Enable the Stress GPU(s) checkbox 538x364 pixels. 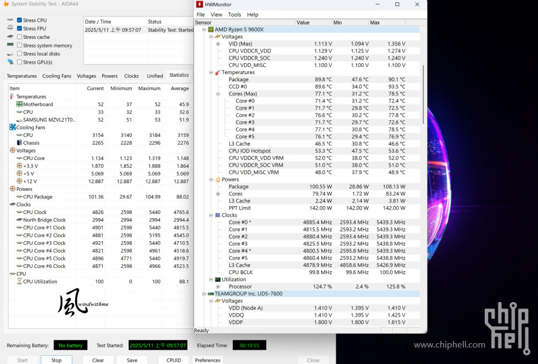(20, 62)
